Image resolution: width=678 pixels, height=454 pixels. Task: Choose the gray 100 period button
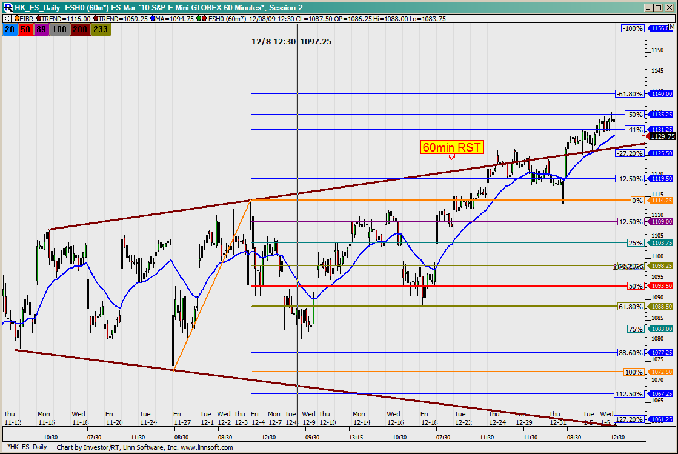(x=59, y=29)
